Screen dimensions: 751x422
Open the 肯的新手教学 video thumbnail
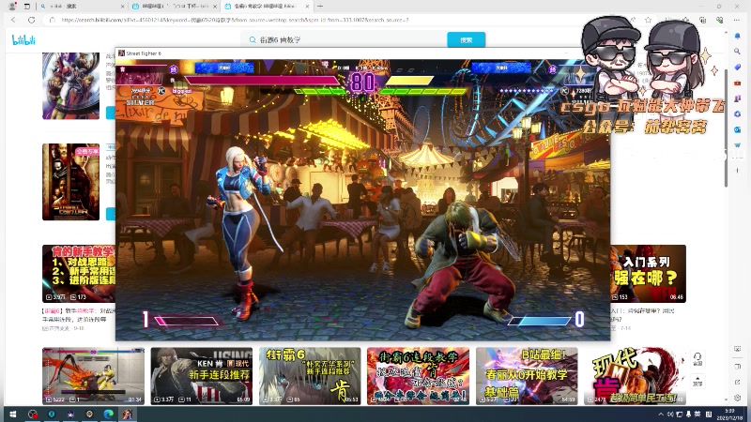79,274
